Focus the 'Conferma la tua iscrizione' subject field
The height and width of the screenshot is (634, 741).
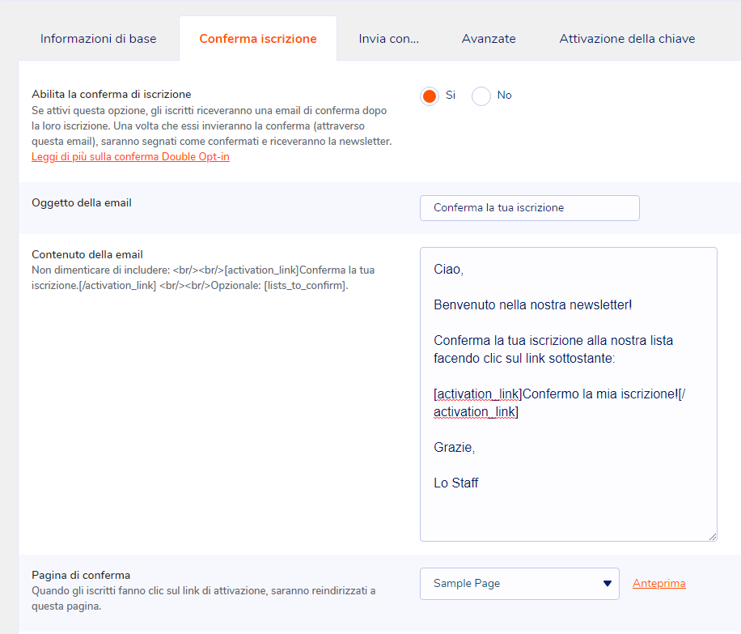pyautogui.click(x=529, y=208)
